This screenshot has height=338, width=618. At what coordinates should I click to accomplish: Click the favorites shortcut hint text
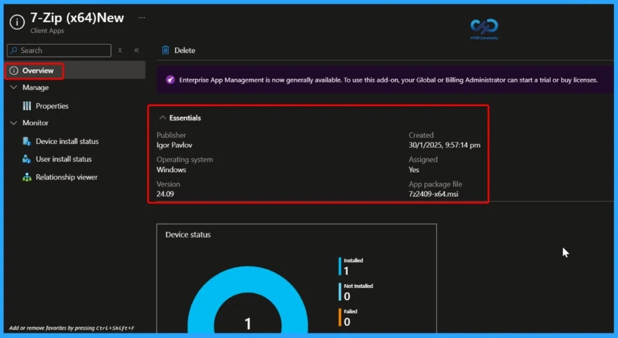click(x=71, y=328)
